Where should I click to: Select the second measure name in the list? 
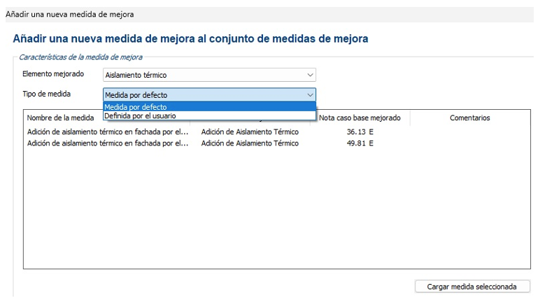[x=108, y=143]
